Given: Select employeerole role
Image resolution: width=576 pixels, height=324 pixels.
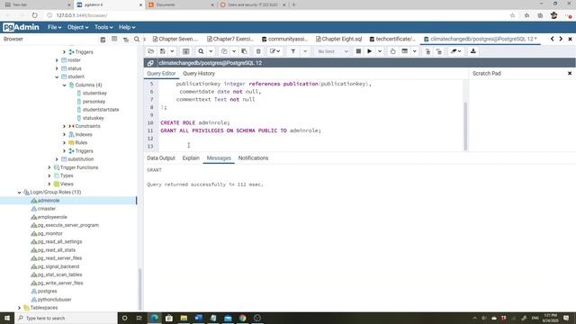Looking at the screenshot, I should pos(52,217).
